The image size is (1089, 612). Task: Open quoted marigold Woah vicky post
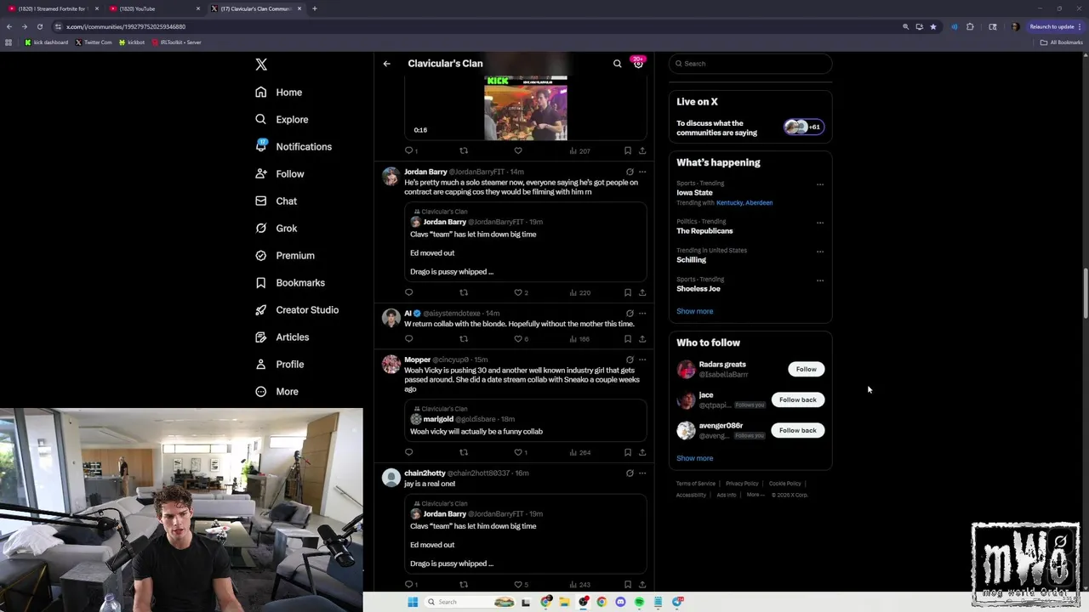[526, 420]
